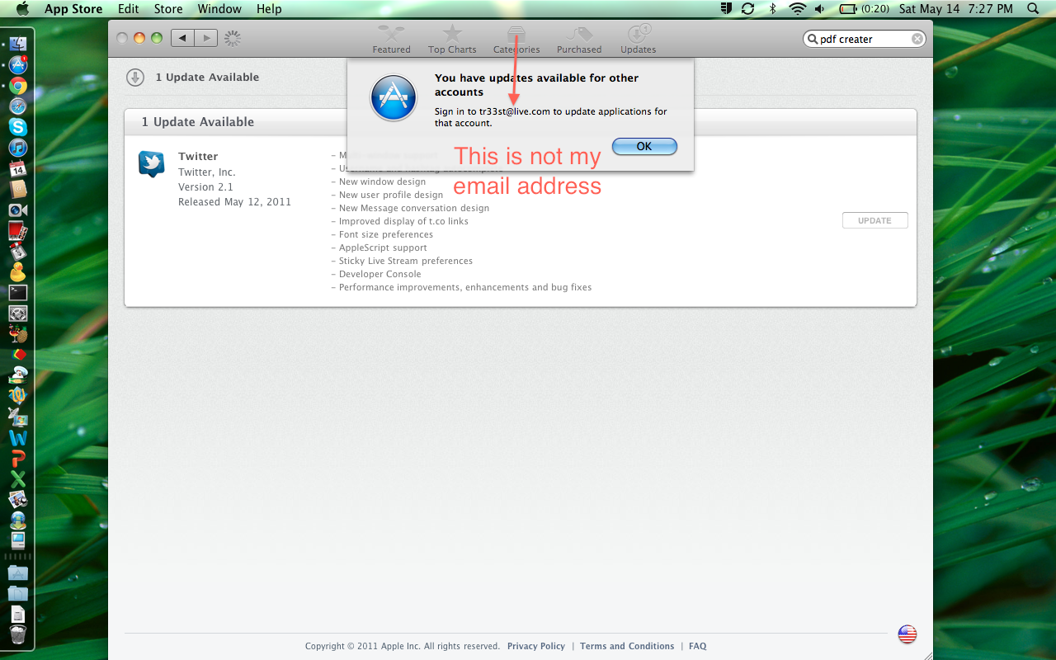The image size is (1056, 660).
Task: Launch Microsoft Word from the Dock
Action: (18, 437)
